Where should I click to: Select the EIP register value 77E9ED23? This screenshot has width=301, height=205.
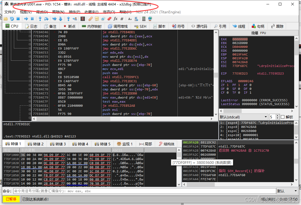tap(240, 74)
